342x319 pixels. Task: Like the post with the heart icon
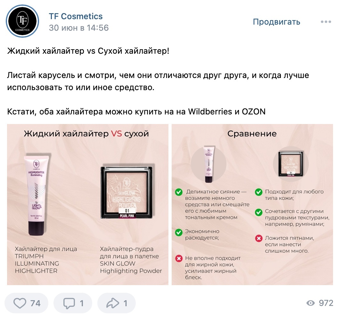(26, 303)
